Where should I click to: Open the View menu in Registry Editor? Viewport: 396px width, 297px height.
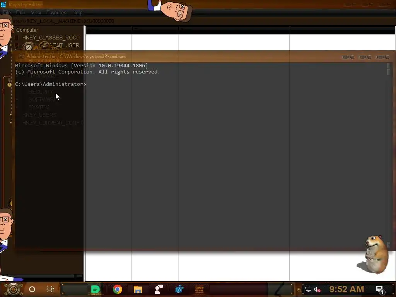pyautogui.click(x=36, y=12)
